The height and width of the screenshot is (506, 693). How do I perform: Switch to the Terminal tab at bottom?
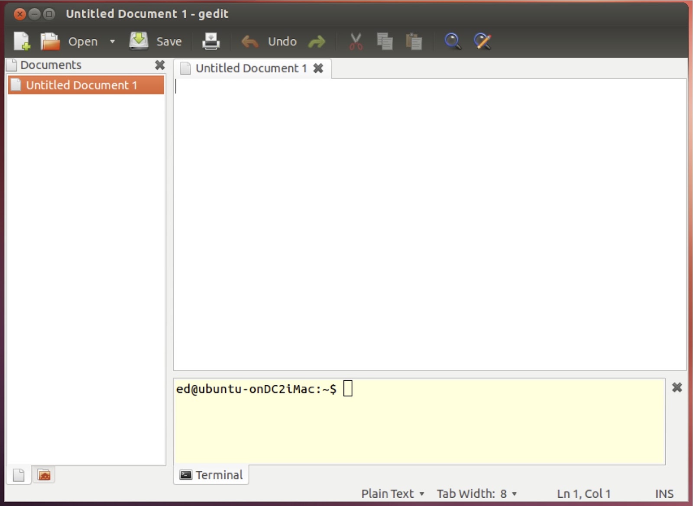pyautogui.click(x=211, y=475)
